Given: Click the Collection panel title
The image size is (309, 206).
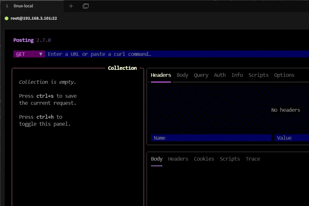Looking at the screenshot, I should pyautogui.click(x=122, y=68).
